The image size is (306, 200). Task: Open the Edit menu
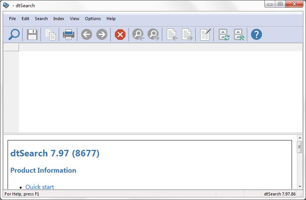click(x=25, y=19)
